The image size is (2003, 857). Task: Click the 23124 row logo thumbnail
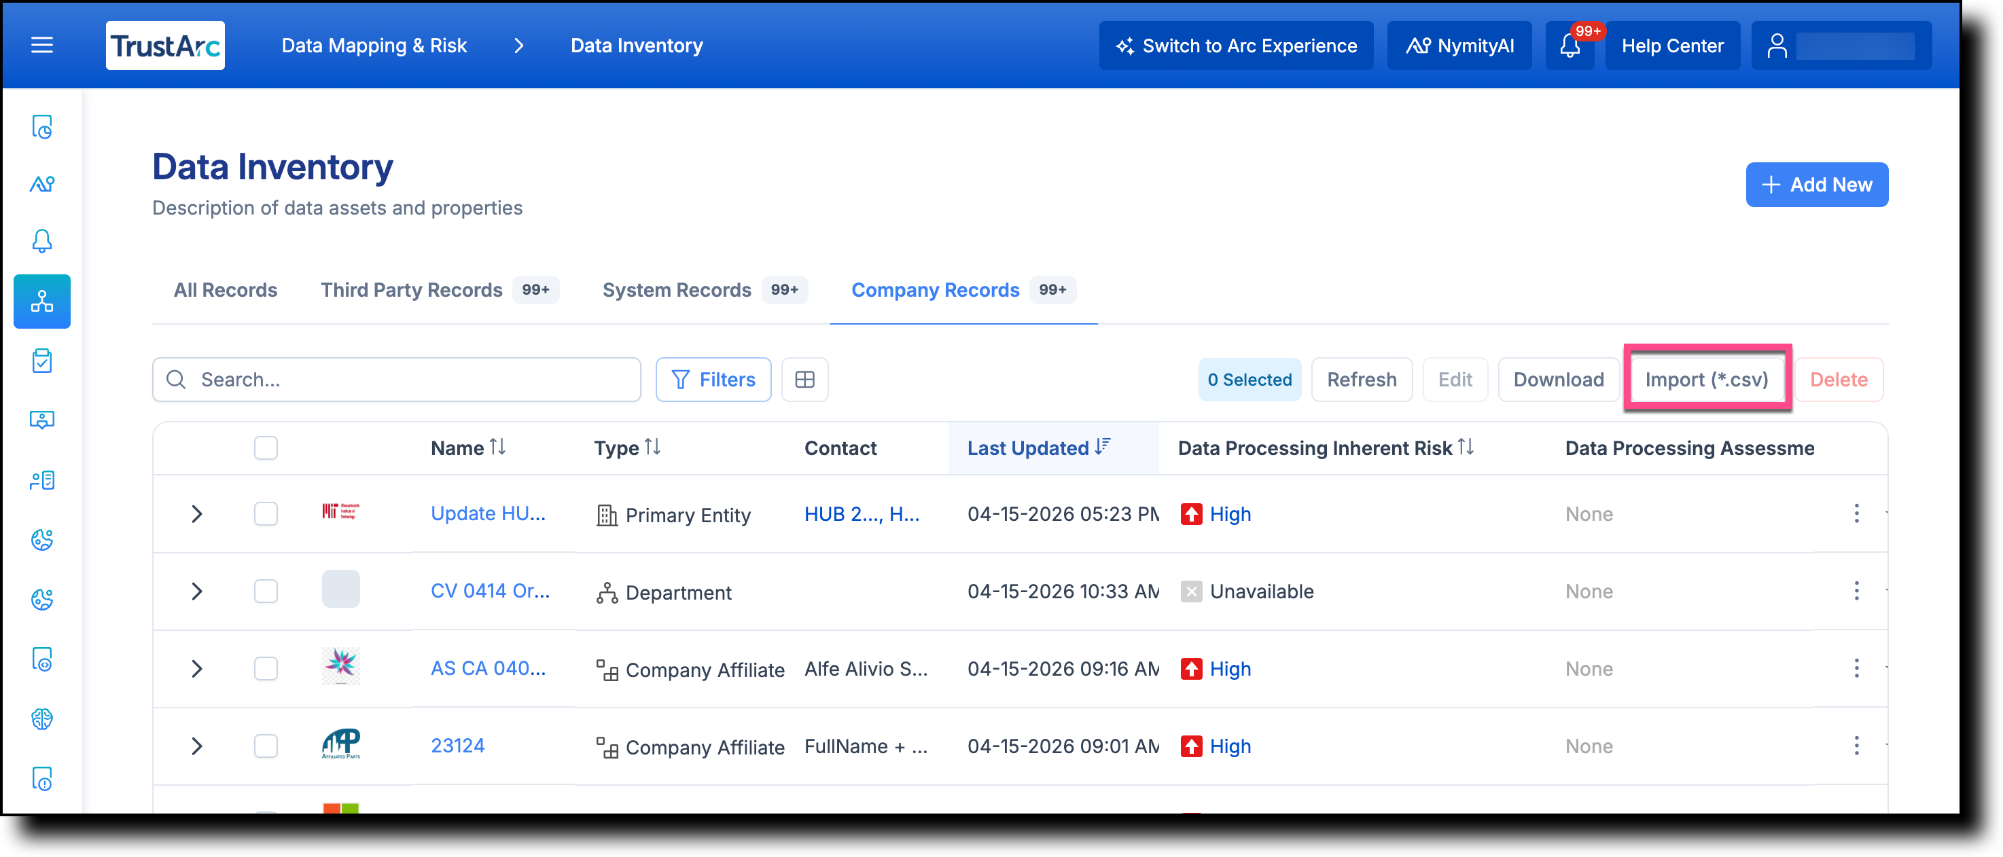[340, 744]
